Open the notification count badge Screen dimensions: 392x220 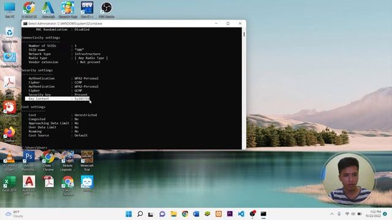tap(385, 214)
